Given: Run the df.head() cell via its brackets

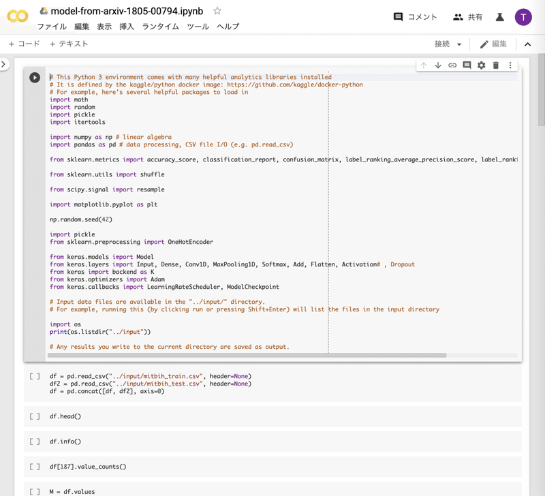Looking at the screenshot, I should [x=35, y=416].
